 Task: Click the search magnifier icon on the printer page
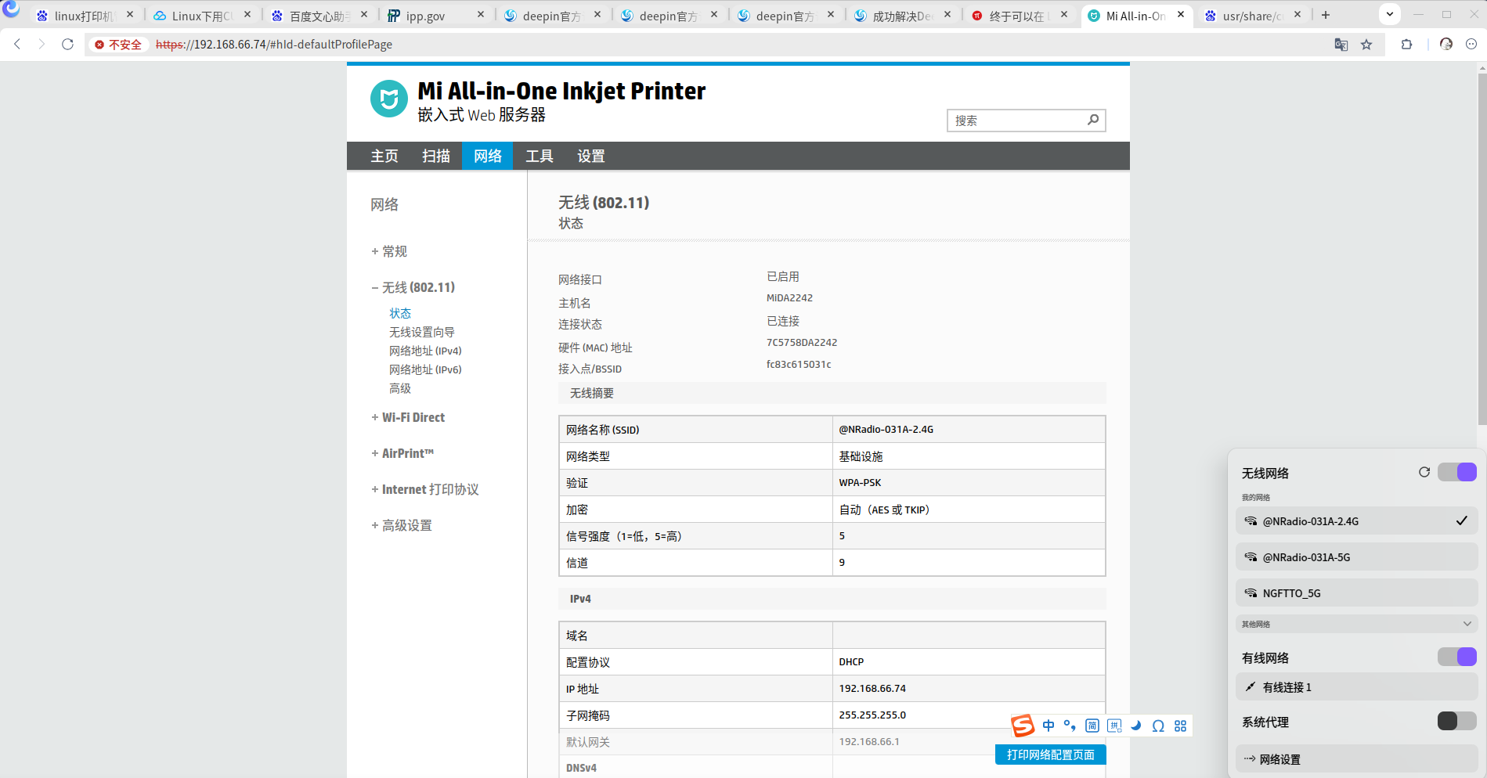(1093, 120)
